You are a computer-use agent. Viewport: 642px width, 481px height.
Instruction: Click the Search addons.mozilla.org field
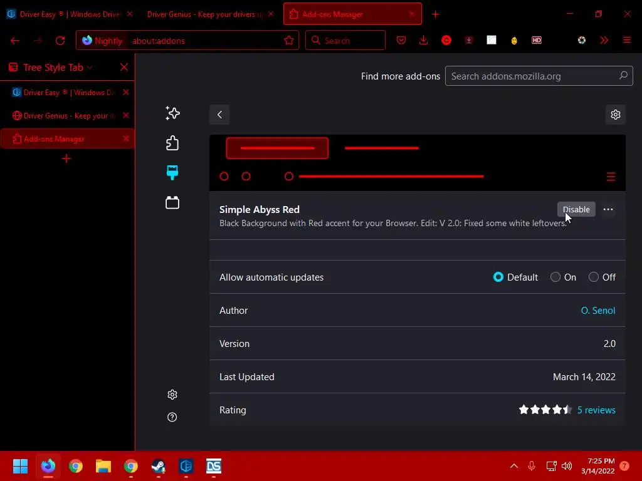click(539, 76)
